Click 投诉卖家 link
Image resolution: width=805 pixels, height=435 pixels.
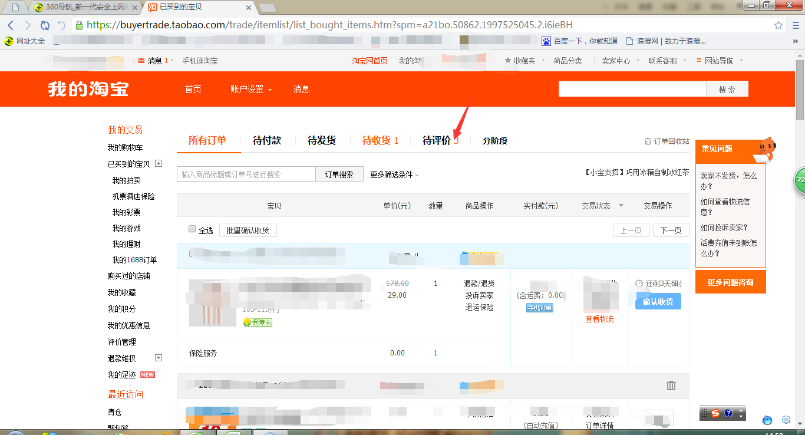[x=479, y=295]
